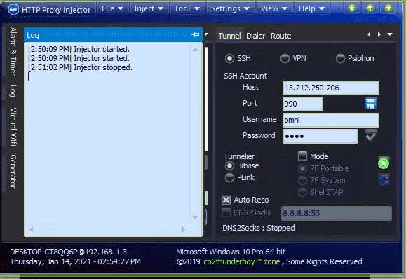Screen dimensions: 406x279
Task: Switch to the Tunnel tab
Action: pyautogui.click(x=229, y=36)
